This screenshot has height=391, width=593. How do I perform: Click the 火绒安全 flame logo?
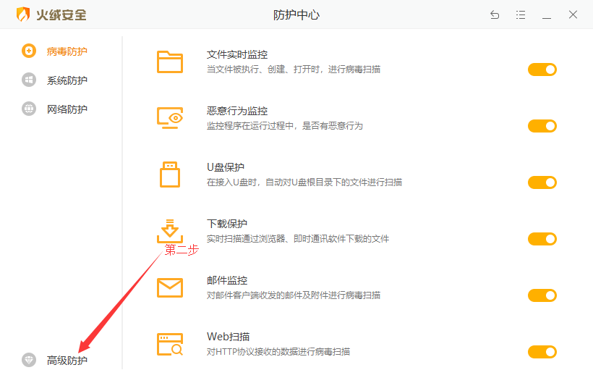pos(24,14)
